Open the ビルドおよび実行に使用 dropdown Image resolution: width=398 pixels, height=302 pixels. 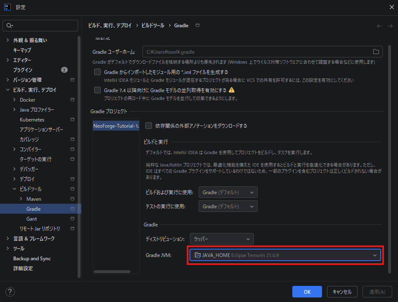(x=228, y=192)
